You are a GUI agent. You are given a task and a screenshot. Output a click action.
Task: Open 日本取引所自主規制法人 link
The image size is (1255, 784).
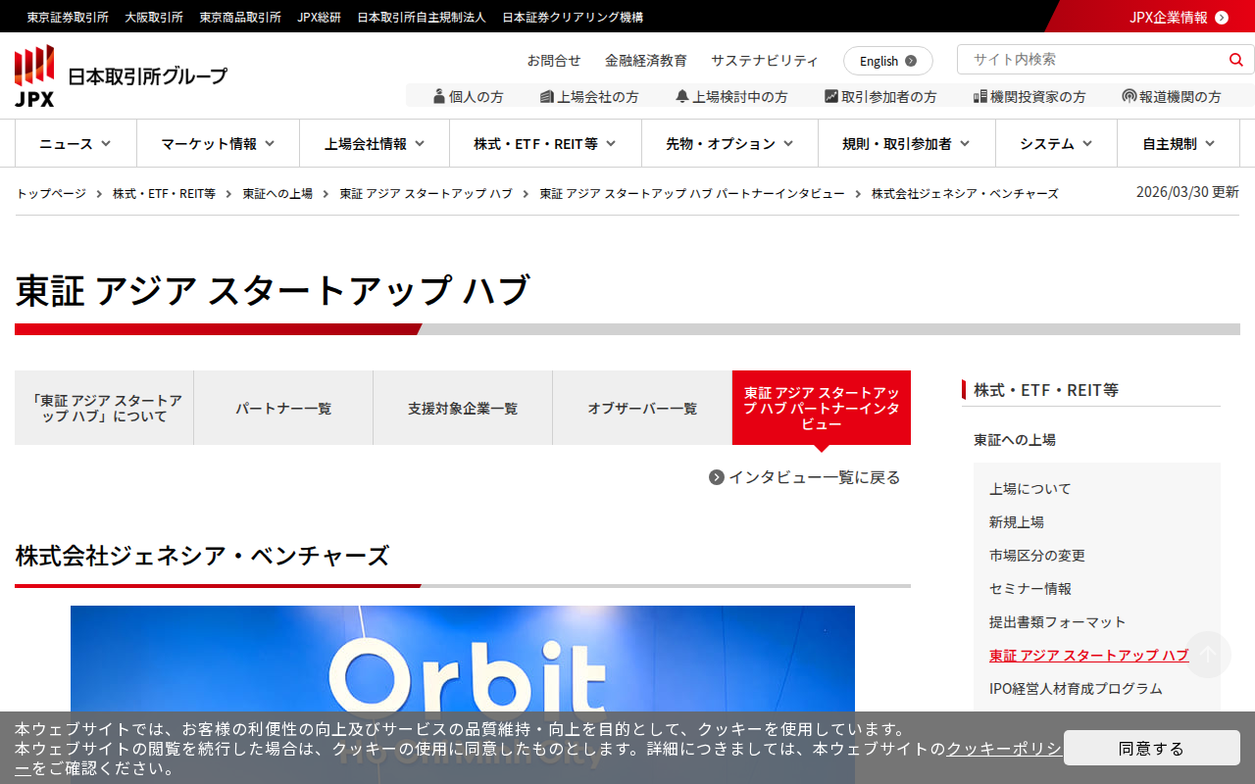pos(422,17)
